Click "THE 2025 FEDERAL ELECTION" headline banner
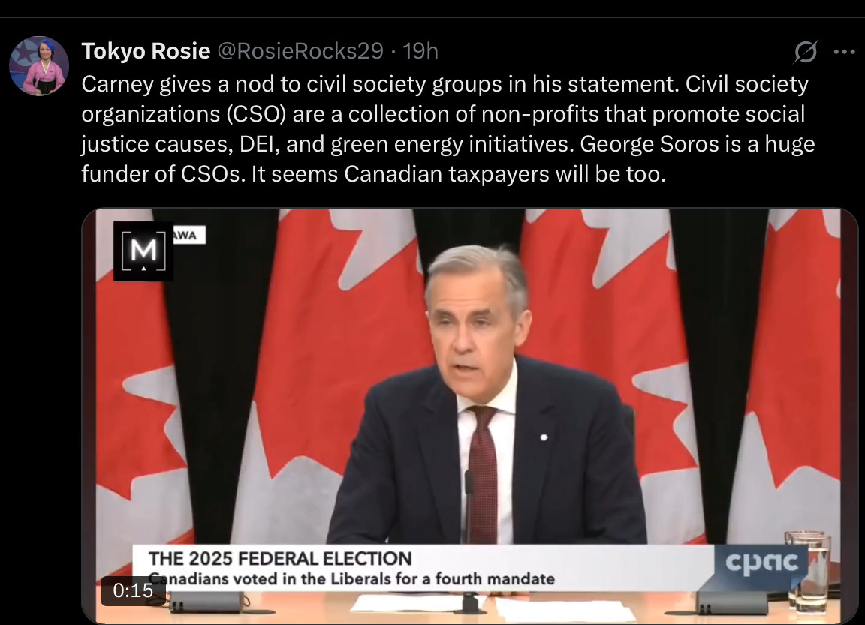This screenshot has height=625, width=865. pyautogui.click(x=280, y=559)
